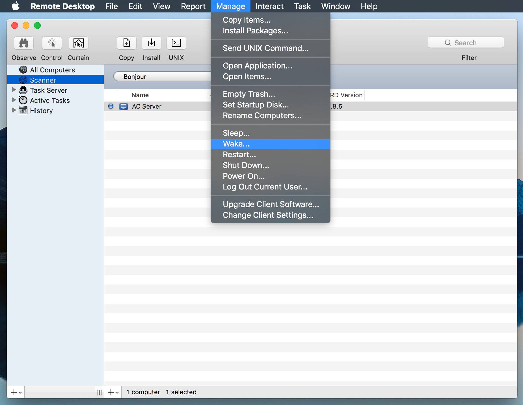Open the Report menu
This screenshot has height=405, width=523.
[x=193, y=6]
